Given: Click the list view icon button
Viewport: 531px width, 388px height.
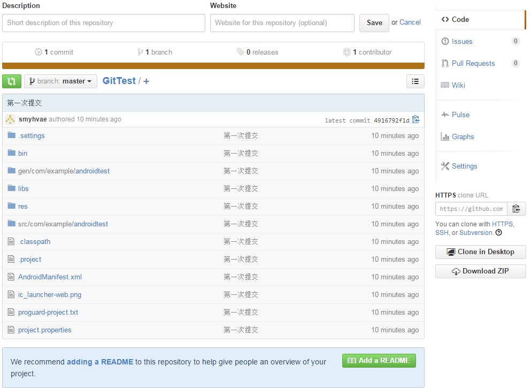Looking at the screenshot, I should pos(415,81).
